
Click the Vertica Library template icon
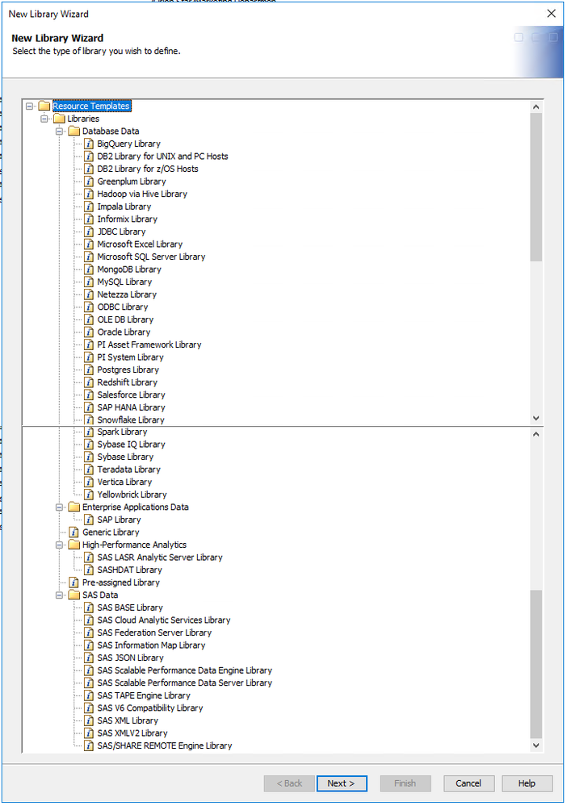89,482
